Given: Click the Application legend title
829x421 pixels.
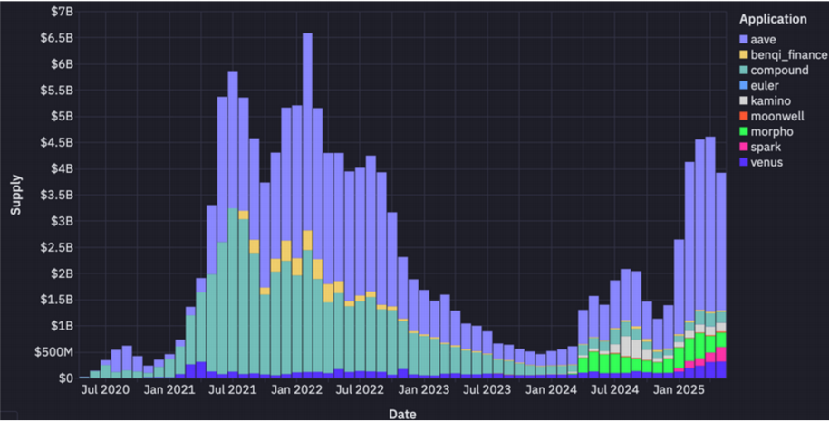Looking at the screenshot, I should coord(771,19).
